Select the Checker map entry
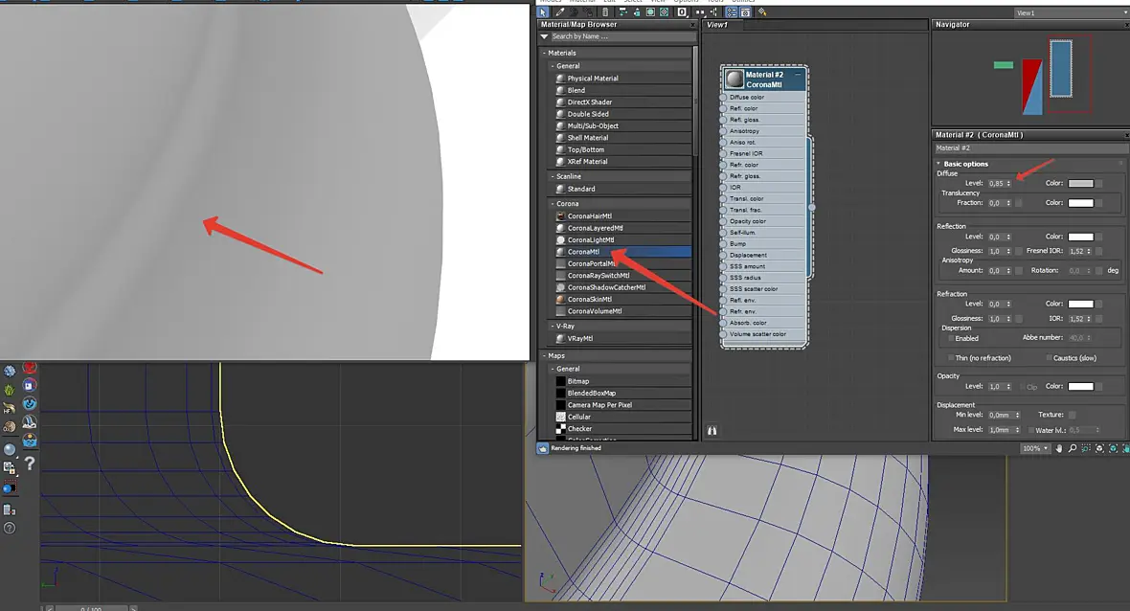This screenshot has width=1130, height=611. tap(622, 429)
